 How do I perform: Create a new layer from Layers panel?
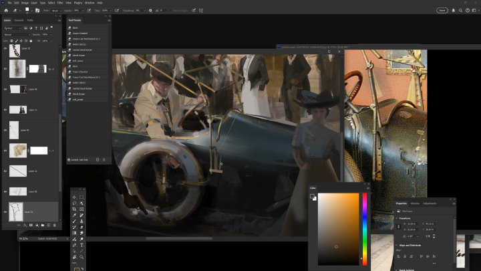[49, 225]
